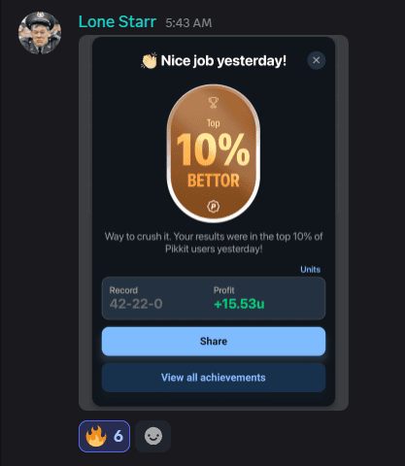Close the achievement popup with X
Viewport: 405px width, 466px height.
(x=317, y=60)
